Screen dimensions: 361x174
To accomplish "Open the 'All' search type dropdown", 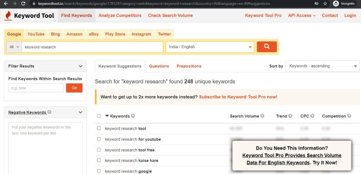I will [x=14, y=47].
